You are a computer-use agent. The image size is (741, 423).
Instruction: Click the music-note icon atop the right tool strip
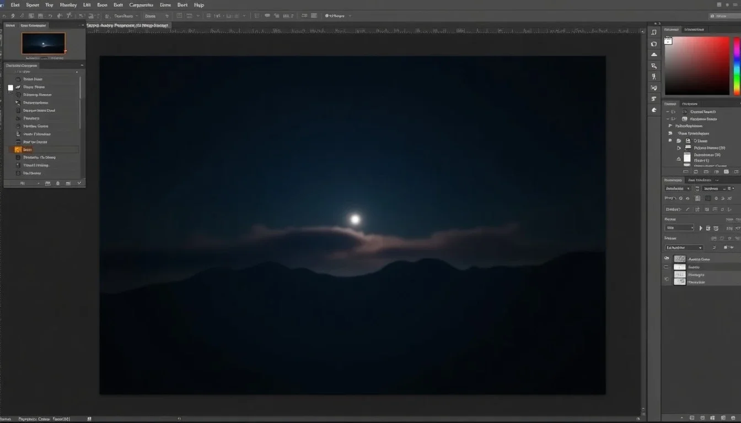click(654, 32)
